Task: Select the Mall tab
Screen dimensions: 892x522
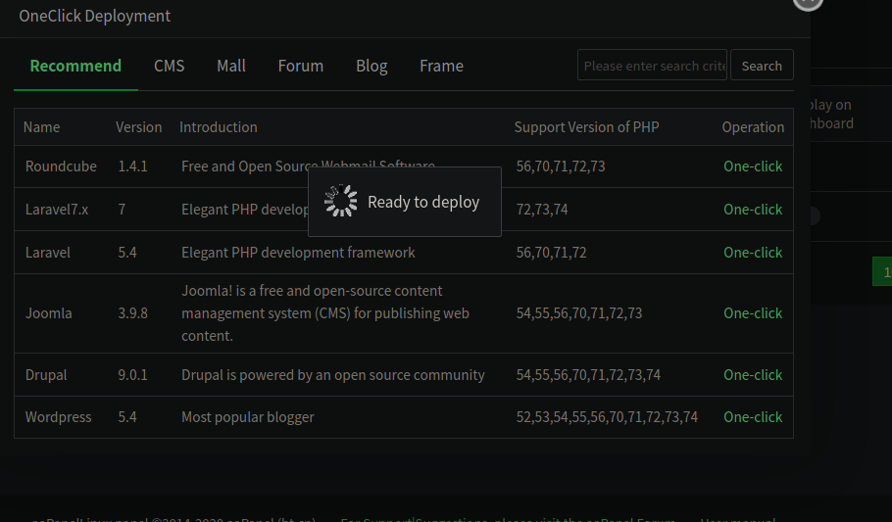Action: point(231,66)
